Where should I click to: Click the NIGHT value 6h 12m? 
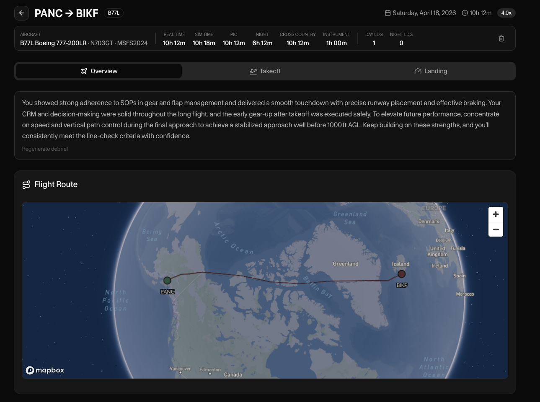[262, 43]
